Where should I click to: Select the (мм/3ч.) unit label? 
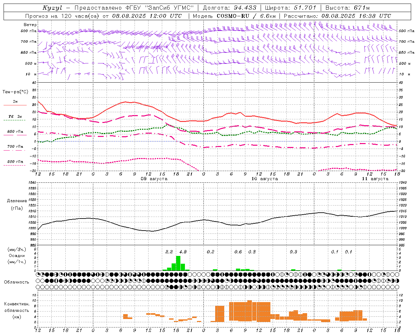[17, 249]
